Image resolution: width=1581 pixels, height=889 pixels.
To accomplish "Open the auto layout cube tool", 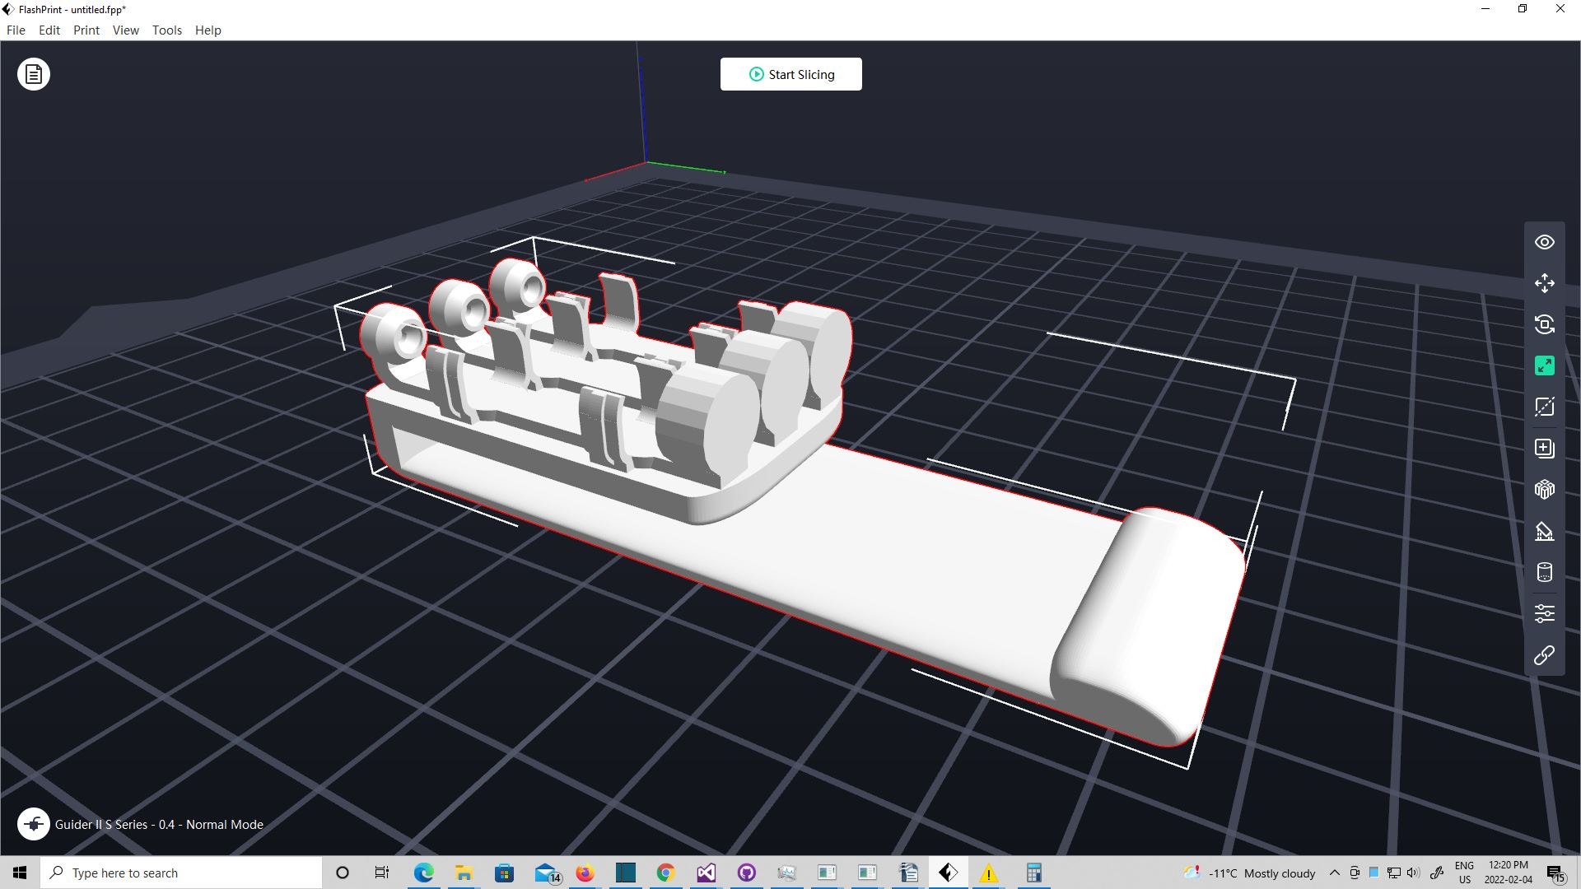I will (1544, 490).
